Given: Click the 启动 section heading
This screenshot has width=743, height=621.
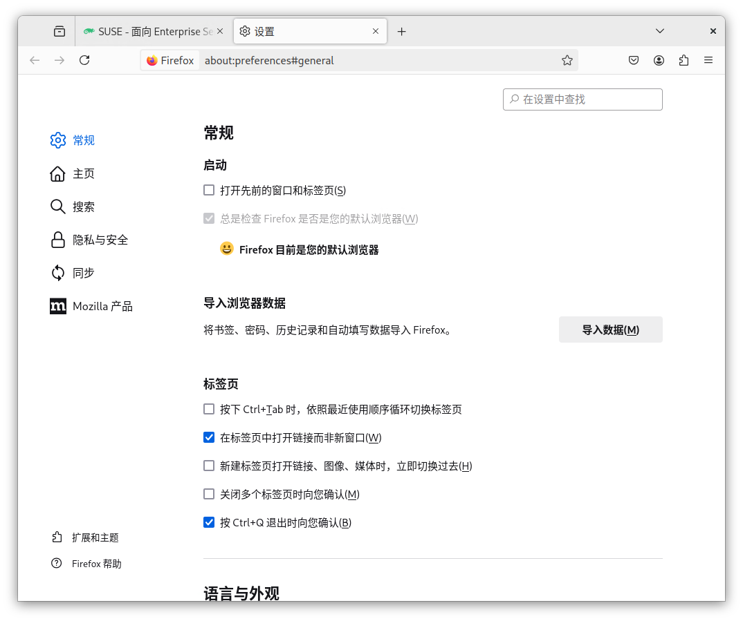Looking at the screenshot, I should click(214, 164).
